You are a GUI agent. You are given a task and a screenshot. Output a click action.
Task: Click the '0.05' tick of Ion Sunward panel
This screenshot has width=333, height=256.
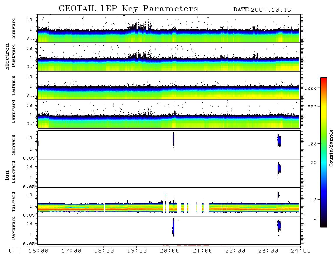pyautogui.click(x=29, y=158)
